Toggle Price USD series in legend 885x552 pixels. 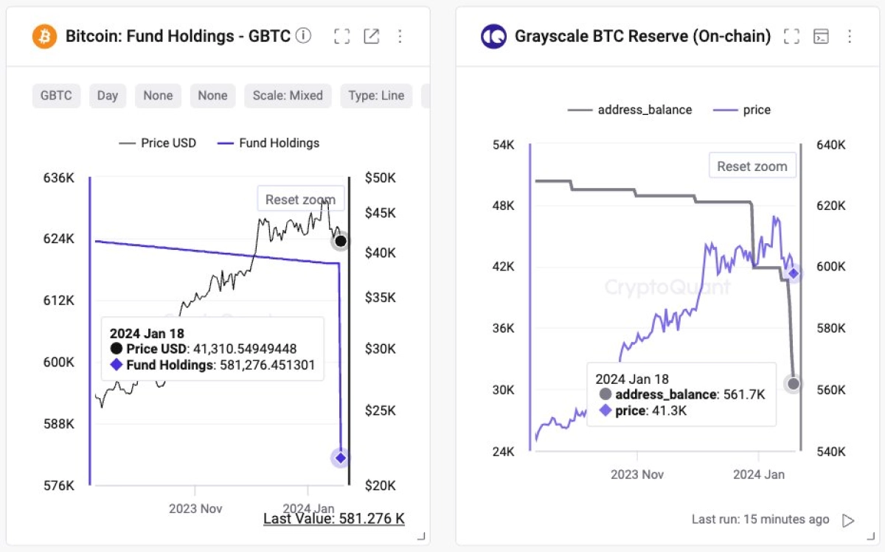158,143
